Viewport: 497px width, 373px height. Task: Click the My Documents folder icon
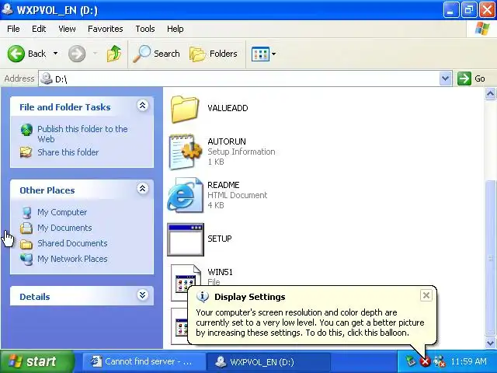pyautogui.click(x=26, y=228)
